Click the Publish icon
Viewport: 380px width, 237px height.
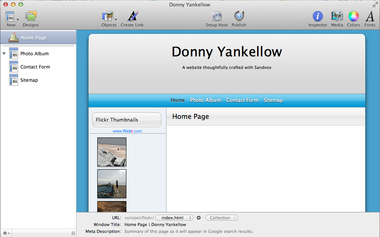click(x=239, y=17)
